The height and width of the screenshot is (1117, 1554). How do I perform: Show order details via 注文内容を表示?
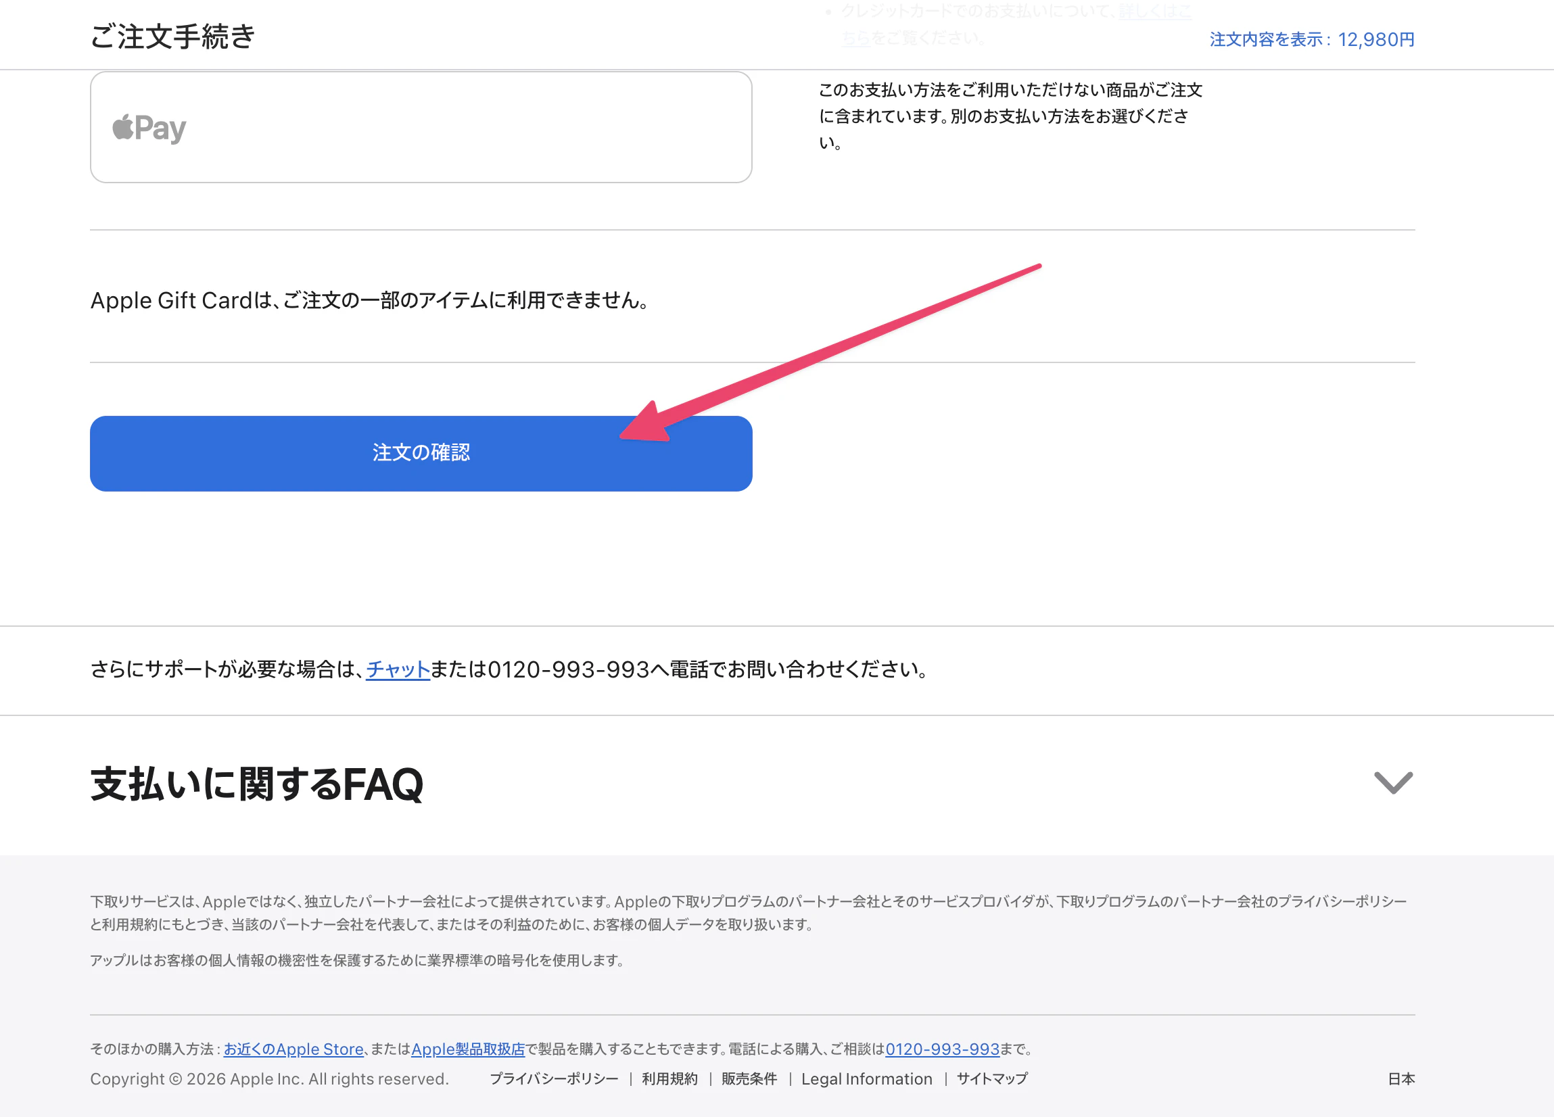click(x=1311, y=40)
